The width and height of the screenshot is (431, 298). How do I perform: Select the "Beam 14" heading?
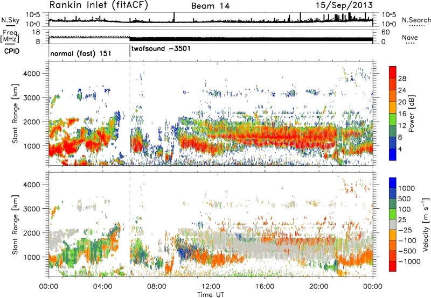(210, 6)
